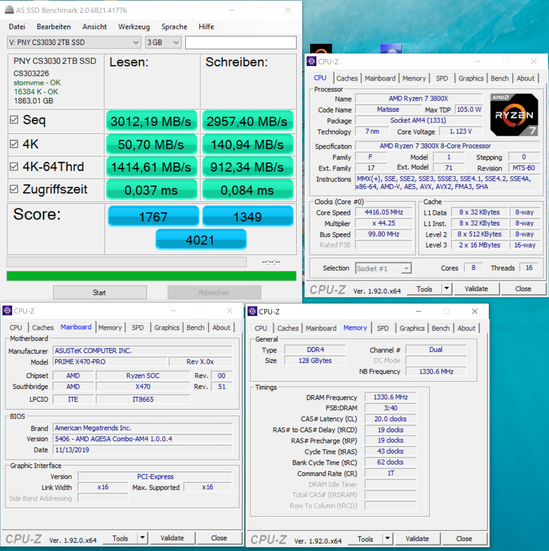Open the Sprache menu
The image size is (549, 551).
click(x=174, y=27)
